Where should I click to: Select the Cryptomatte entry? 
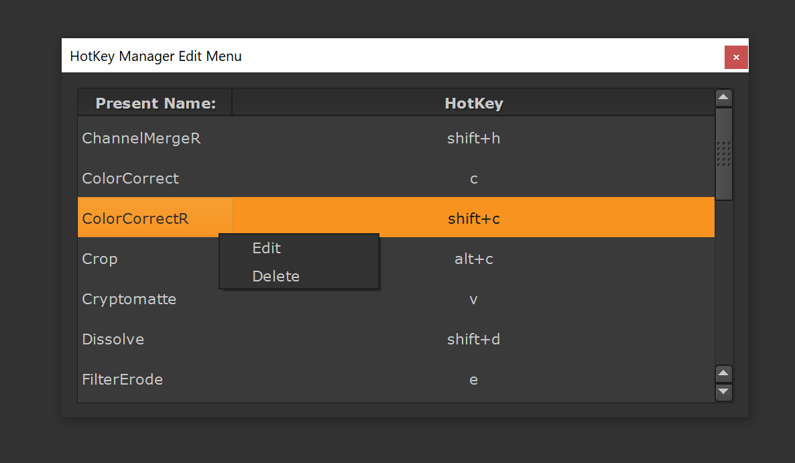click(x=129, y=300)
